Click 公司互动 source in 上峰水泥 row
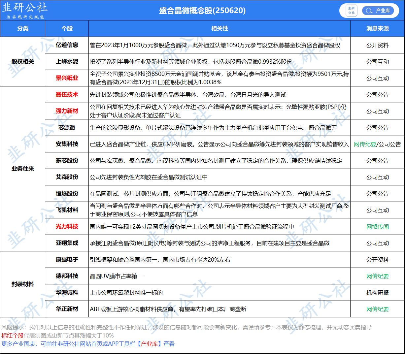405x354 pixels. [x=378, y=62]
